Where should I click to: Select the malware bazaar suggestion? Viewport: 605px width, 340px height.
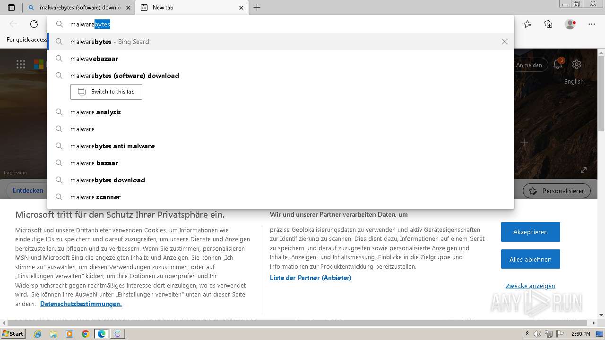[281, 163]
